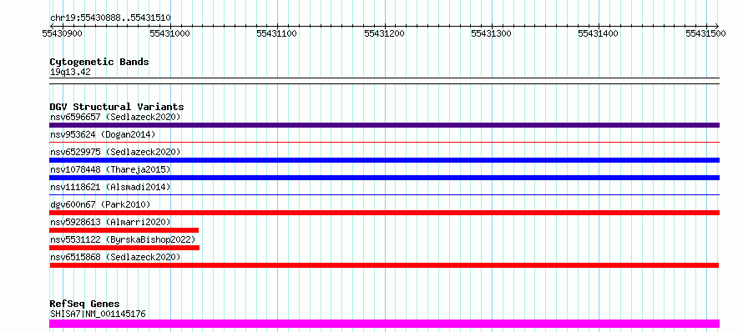Select the 19q13.42 band label

click(70, 73)
